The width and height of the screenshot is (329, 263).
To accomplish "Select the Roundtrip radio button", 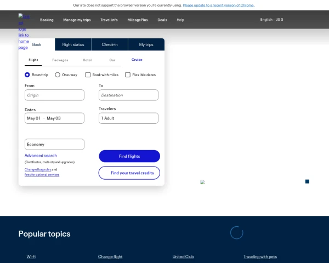I will (27, 75).
